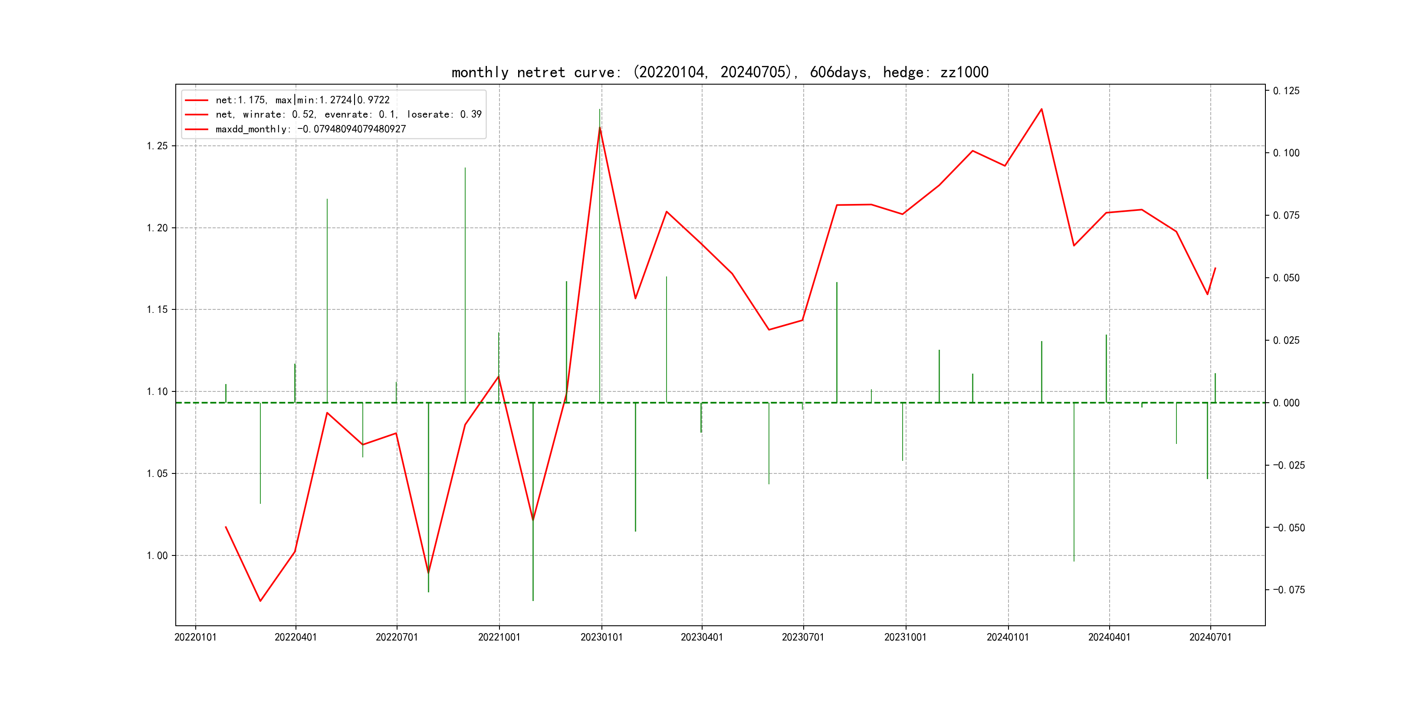Click x-axis date label 20240701
This screenshot has width=1406, height=703.
coord(1210,637)
